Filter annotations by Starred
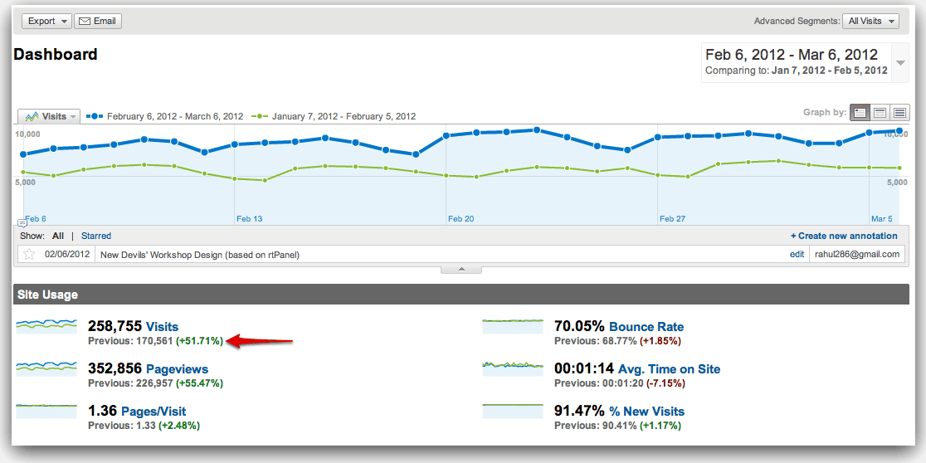The height and width of the screenshot is (463, 926). click(x=96, y=236)
